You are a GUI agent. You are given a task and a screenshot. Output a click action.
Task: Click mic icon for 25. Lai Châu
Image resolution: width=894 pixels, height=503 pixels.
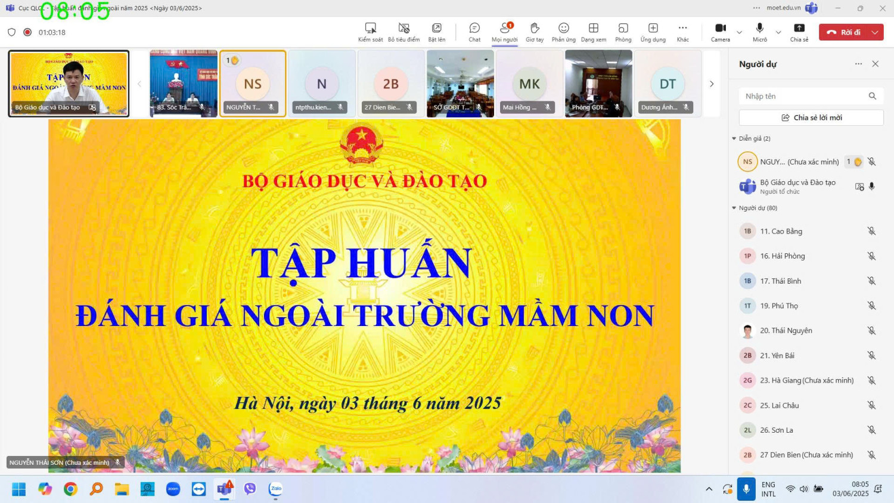[x=871, y=405]
